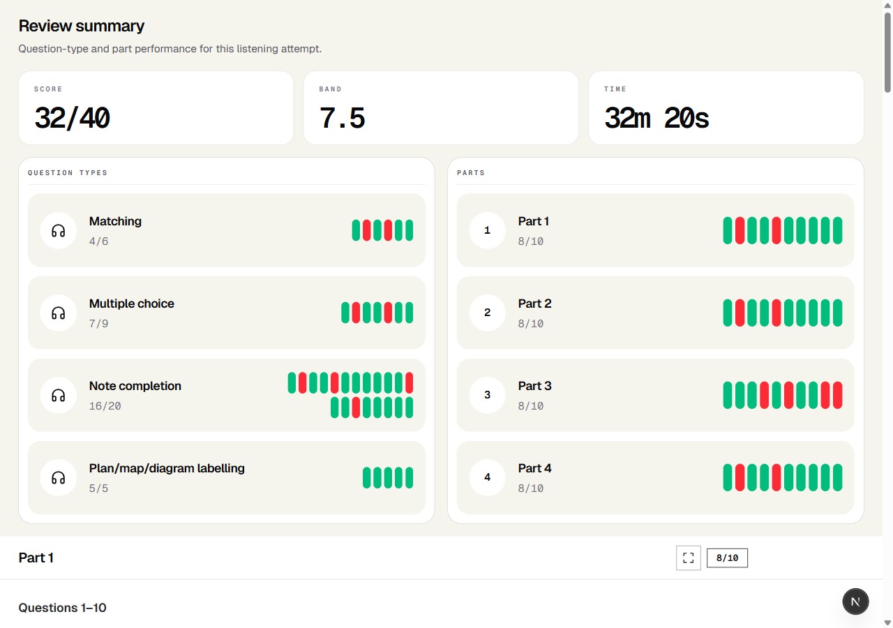Click the Part 1 section heading
The height and width of the screenshot is (628, 893).
click(36, 558)
